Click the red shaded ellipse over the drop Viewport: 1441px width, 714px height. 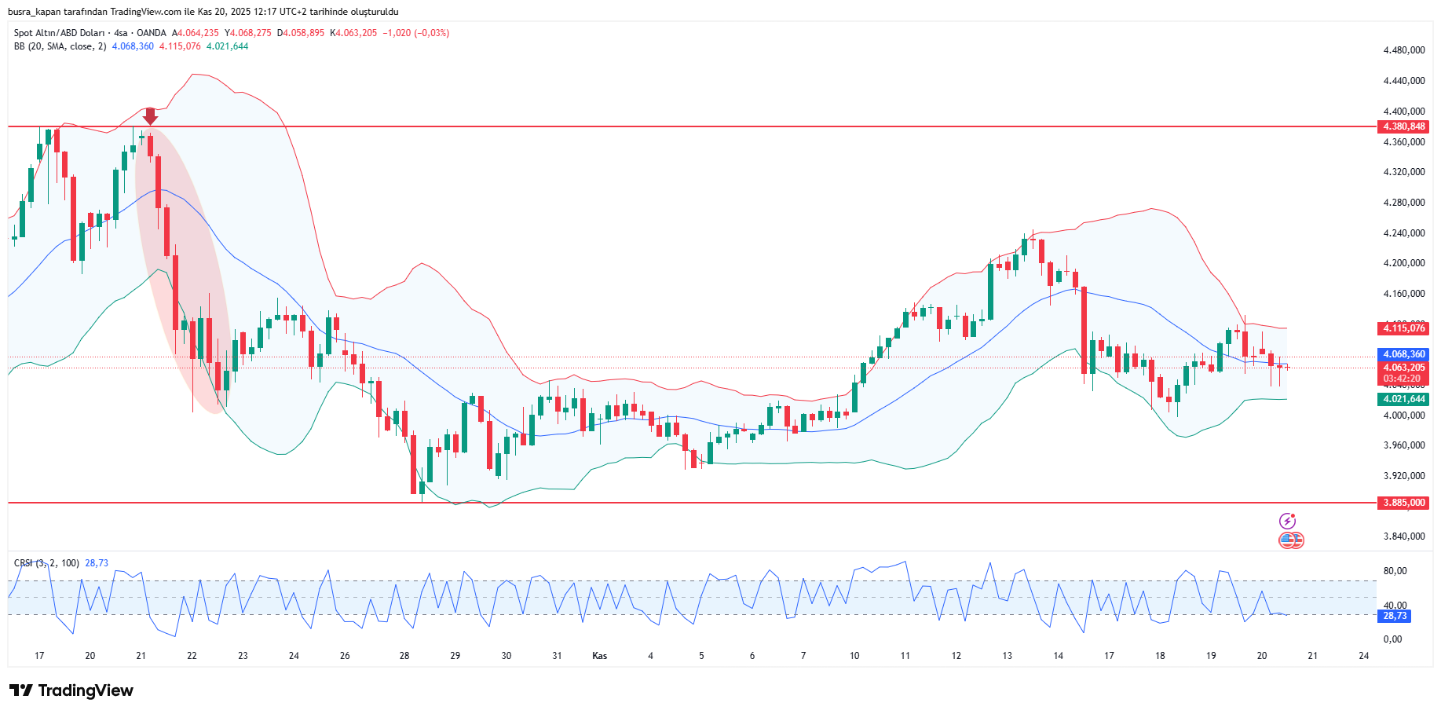[x=182, y=267]
